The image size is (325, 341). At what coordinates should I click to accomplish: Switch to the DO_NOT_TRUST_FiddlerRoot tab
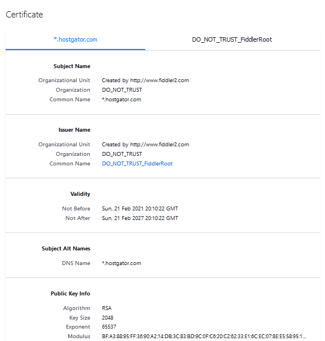pos(232,39)
